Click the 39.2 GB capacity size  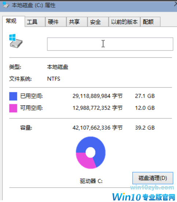(145, 128)
